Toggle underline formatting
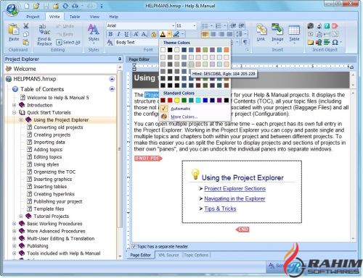363x278 pixels. (x=126, y=34)
